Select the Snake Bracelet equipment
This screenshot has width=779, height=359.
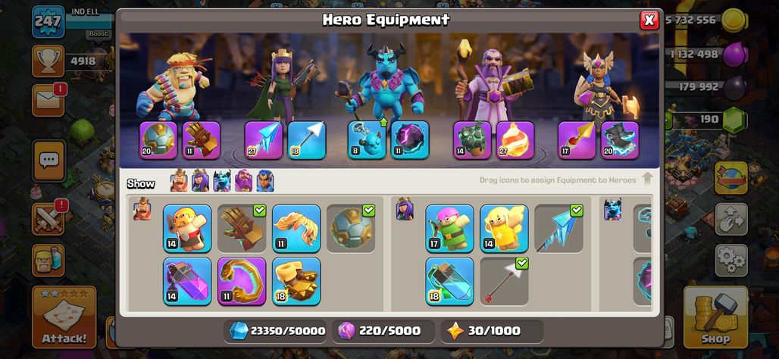click(242, 281)
